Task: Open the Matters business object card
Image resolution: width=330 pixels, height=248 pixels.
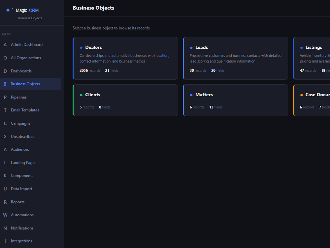Action: point(236,100)
